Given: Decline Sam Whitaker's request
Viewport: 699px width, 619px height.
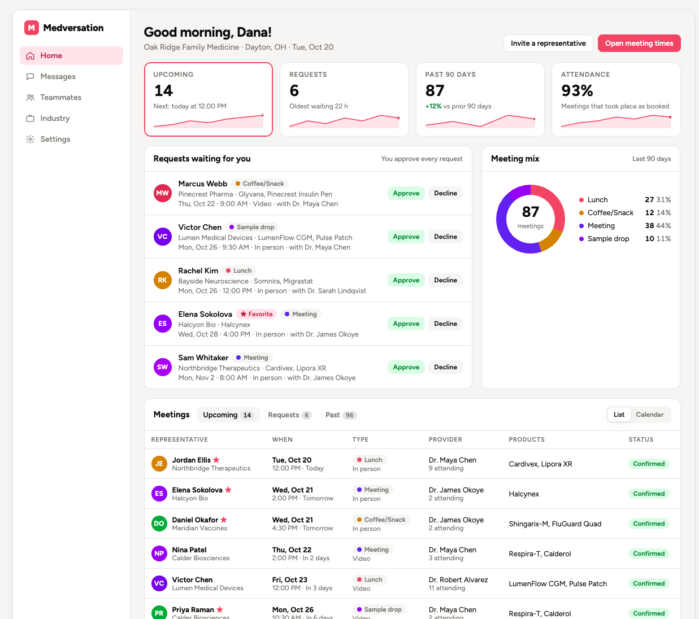Looking at the screenshot, I should click(445, 367).
